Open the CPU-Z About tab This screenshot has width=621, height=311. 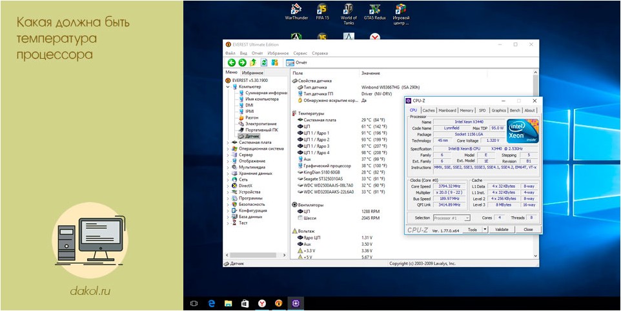[529, 110]
